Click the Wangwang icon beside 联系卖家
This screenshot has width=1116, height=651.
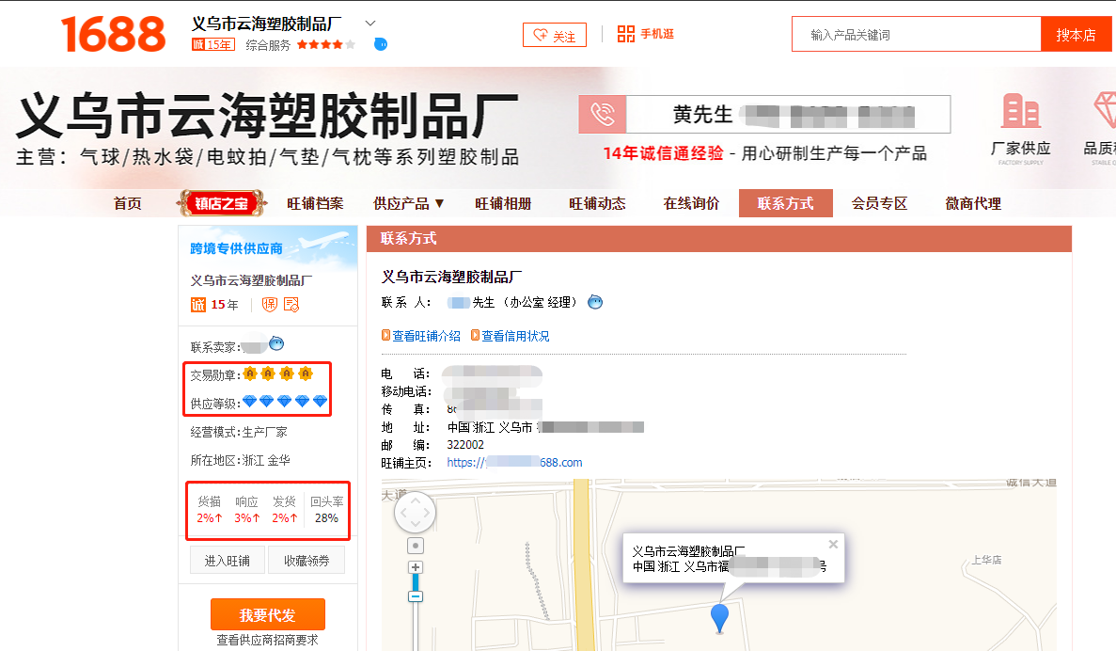tap(276, 344)
